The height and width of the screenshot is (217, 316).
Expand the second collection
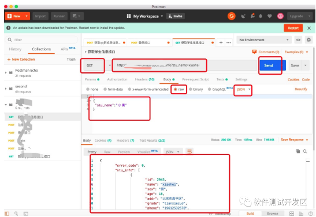click(6, 89)
